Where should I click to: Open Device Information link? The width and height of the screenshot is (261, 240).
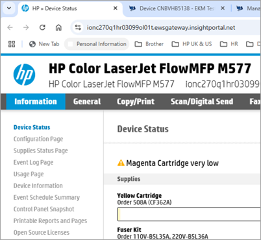[x=38, y=186]
